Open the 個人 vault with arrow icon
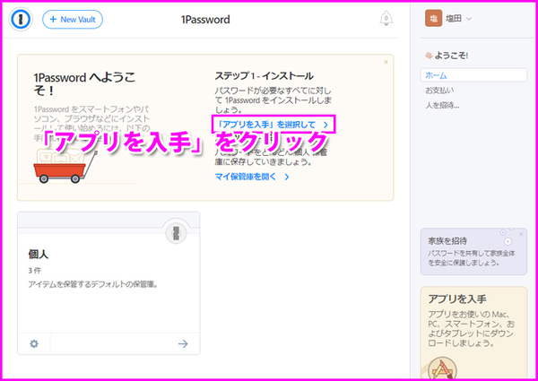538x381 pixels. [x=183, y=343]
